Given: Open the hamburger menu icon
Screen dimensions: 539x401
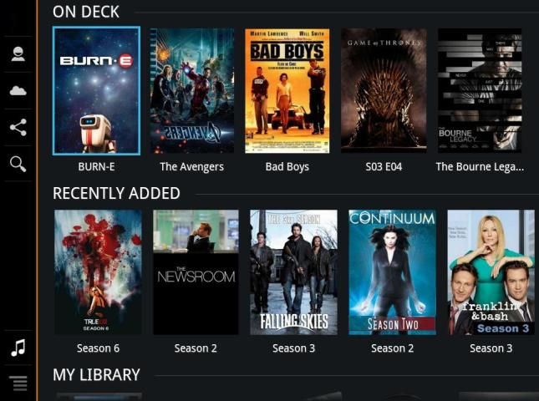Looking at the screenshot, I should (x=18, y=383).
